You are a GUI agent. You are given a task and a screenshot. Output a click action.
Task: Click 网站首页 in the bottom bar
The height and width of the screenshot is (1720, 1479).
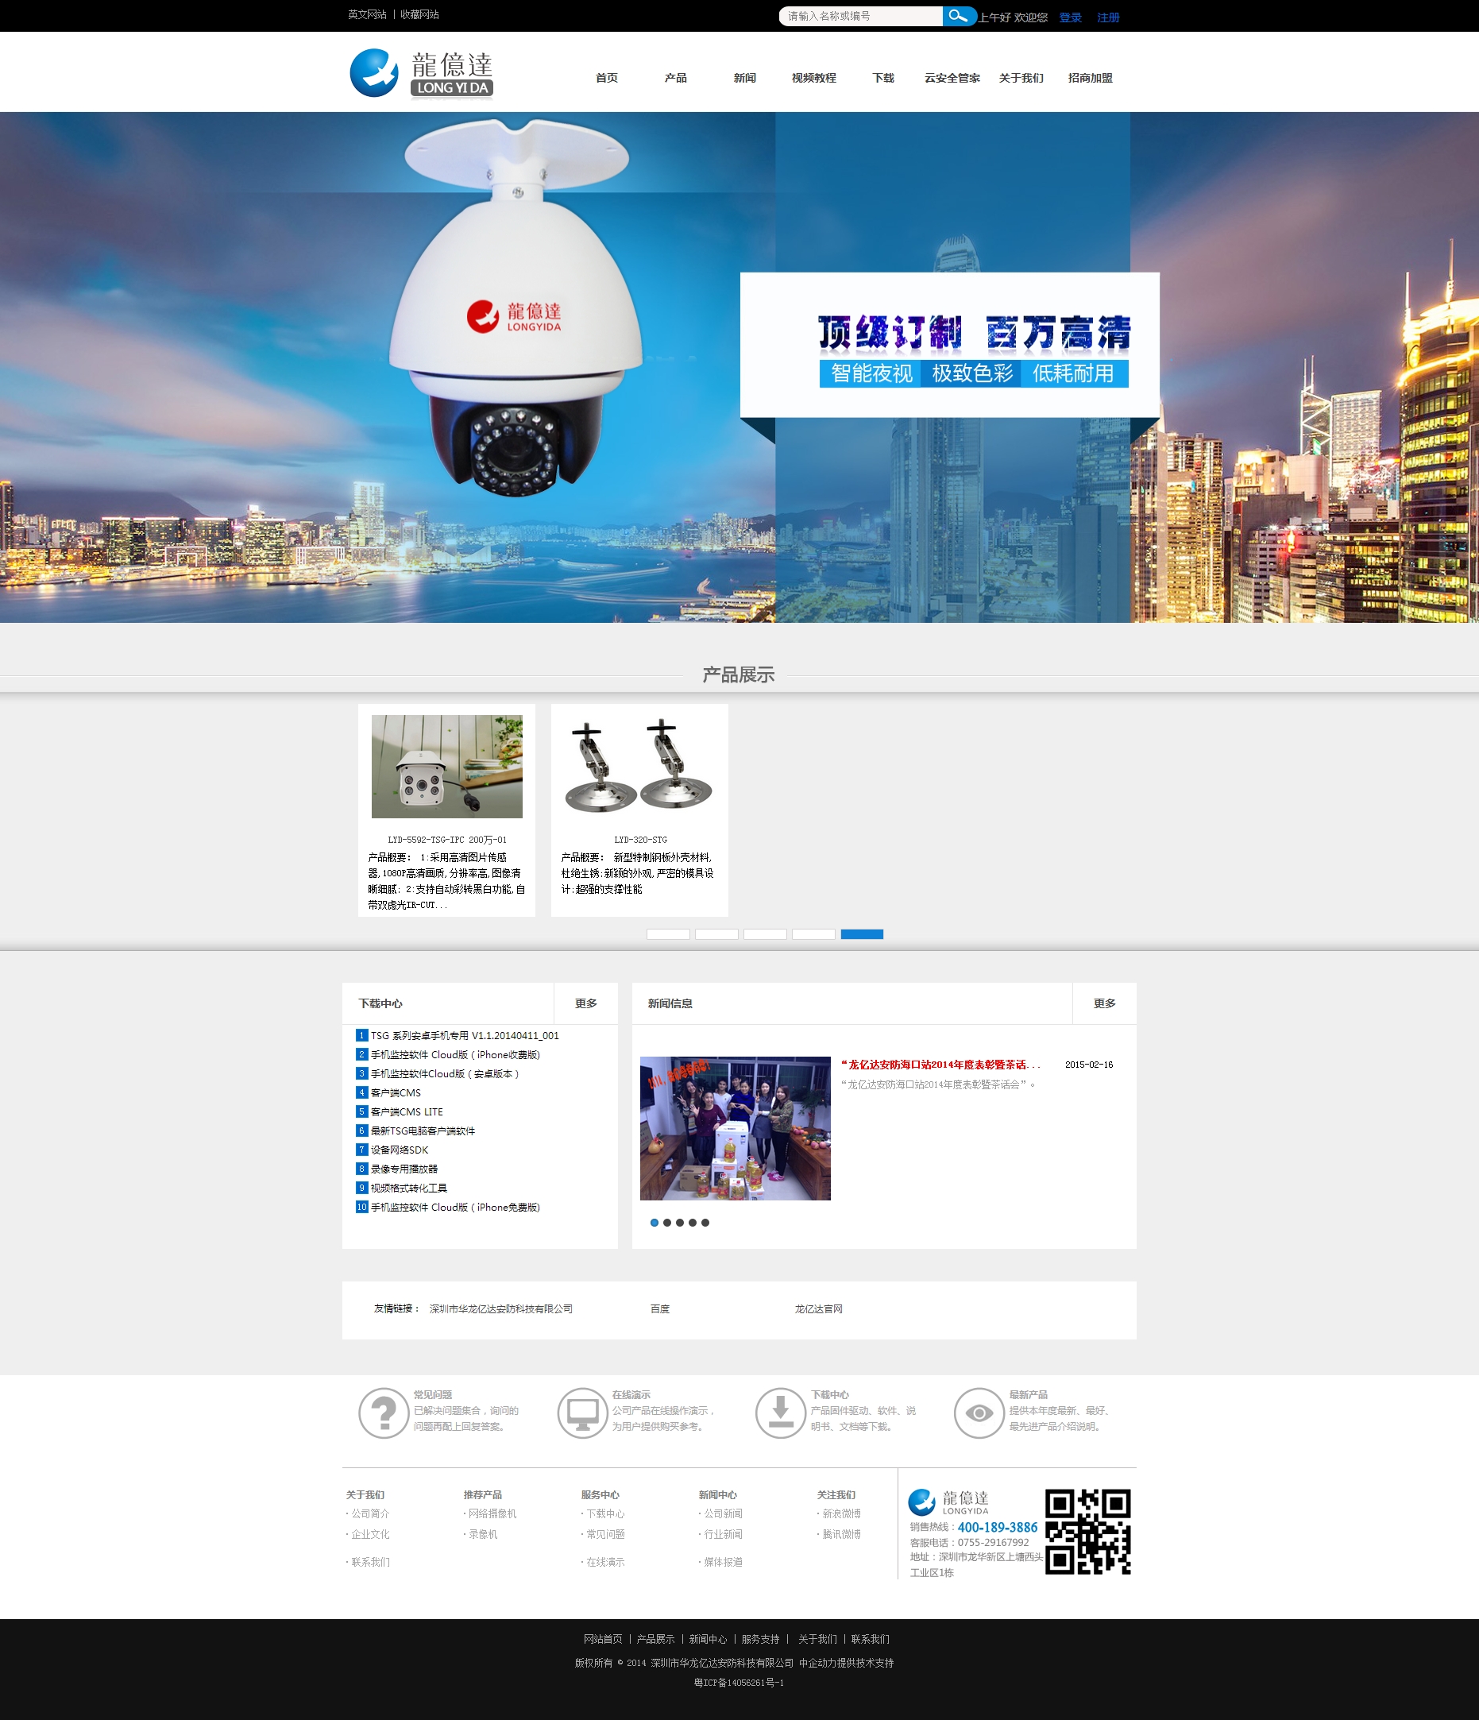pyautogui.click(x=603, y=1640)
